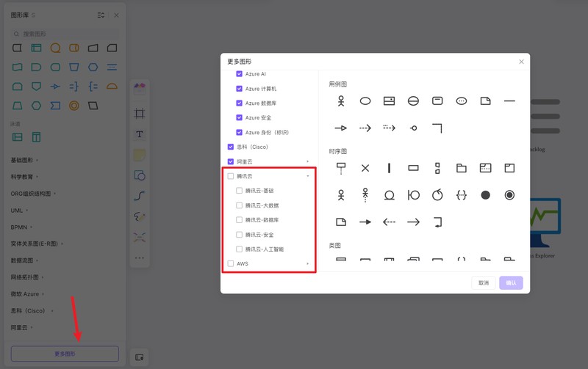The image size is (588, 369).
Task: Uncheck the Azure 数据库 checkbox
Action: (240, 103)
